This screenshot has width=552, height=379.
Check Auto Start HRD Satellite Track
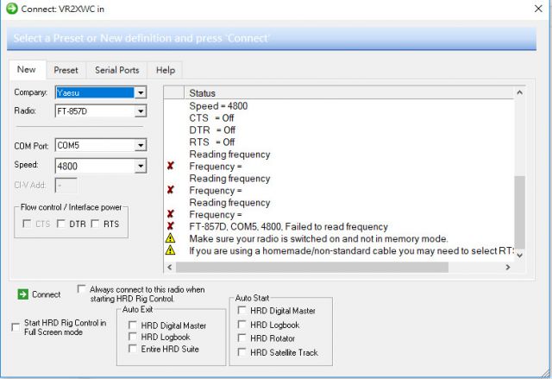pos(241,352)
